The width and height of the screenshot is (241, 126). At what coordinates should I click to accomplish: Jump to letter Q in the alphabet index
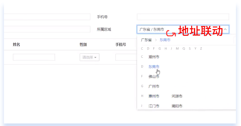click(184, 48)
